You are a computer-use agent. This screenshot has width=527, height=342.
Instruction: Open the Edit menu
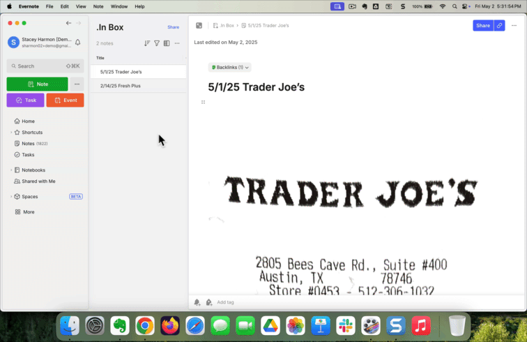pos(64,6)
